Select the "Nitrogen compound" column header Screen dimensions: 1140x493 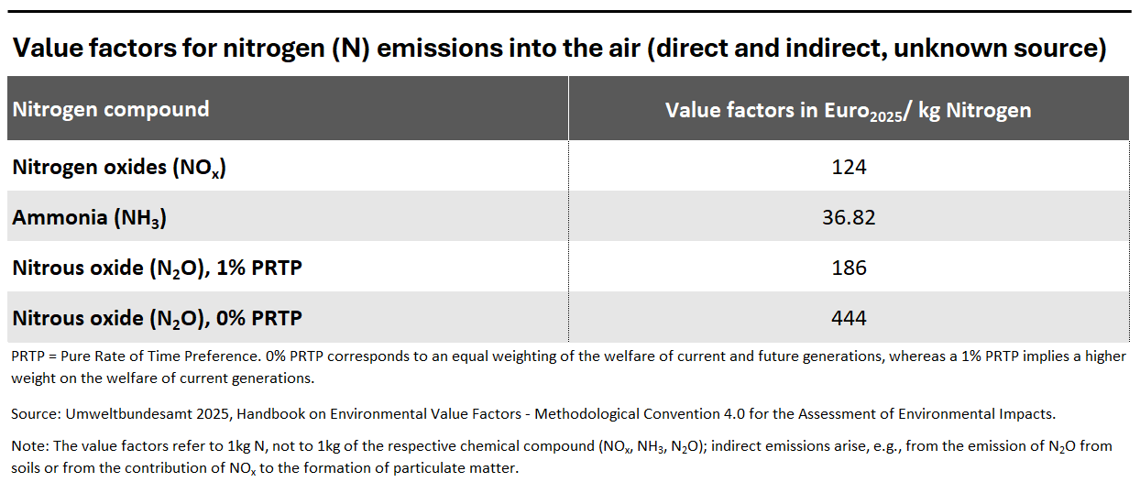pos(111,109)
